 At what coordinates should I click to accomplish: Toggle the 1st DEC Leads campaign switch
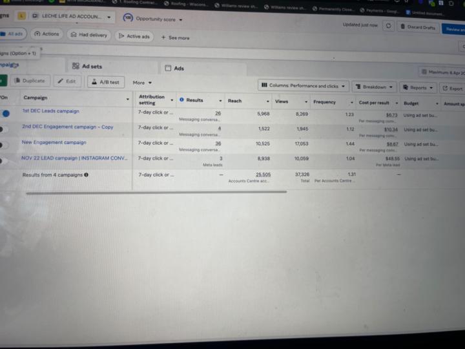(5, 113)
